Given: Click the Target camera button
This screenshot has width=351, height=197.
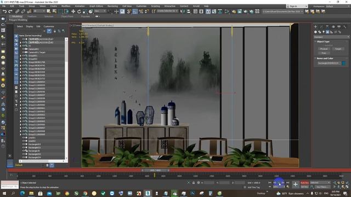Looking at the screenshot, I should click(338, 49).
